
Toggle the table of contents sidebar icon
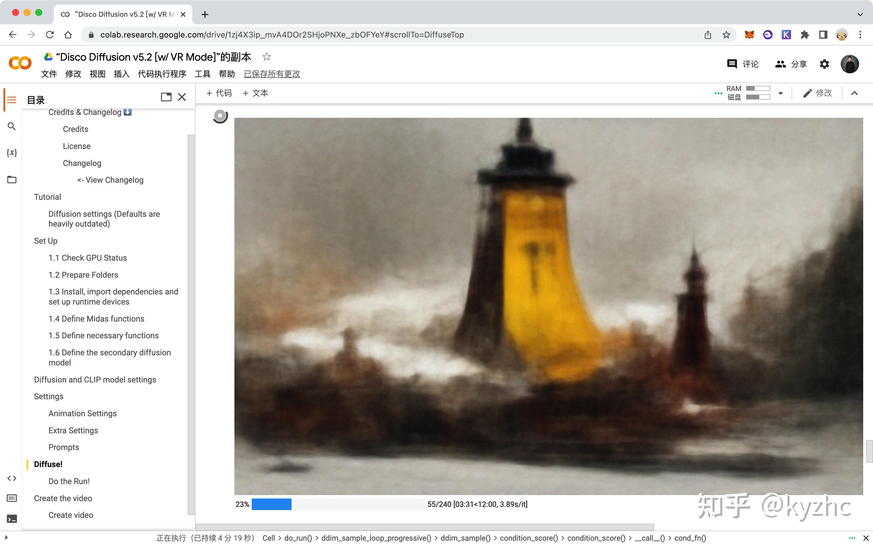point(12,100)
